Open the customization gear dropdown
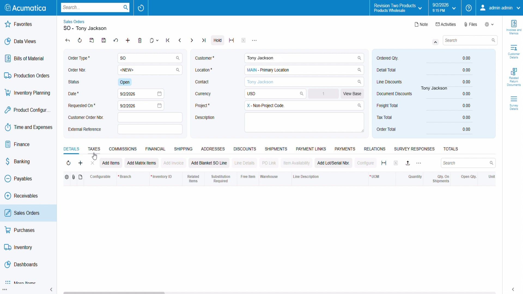 (489, 24)
